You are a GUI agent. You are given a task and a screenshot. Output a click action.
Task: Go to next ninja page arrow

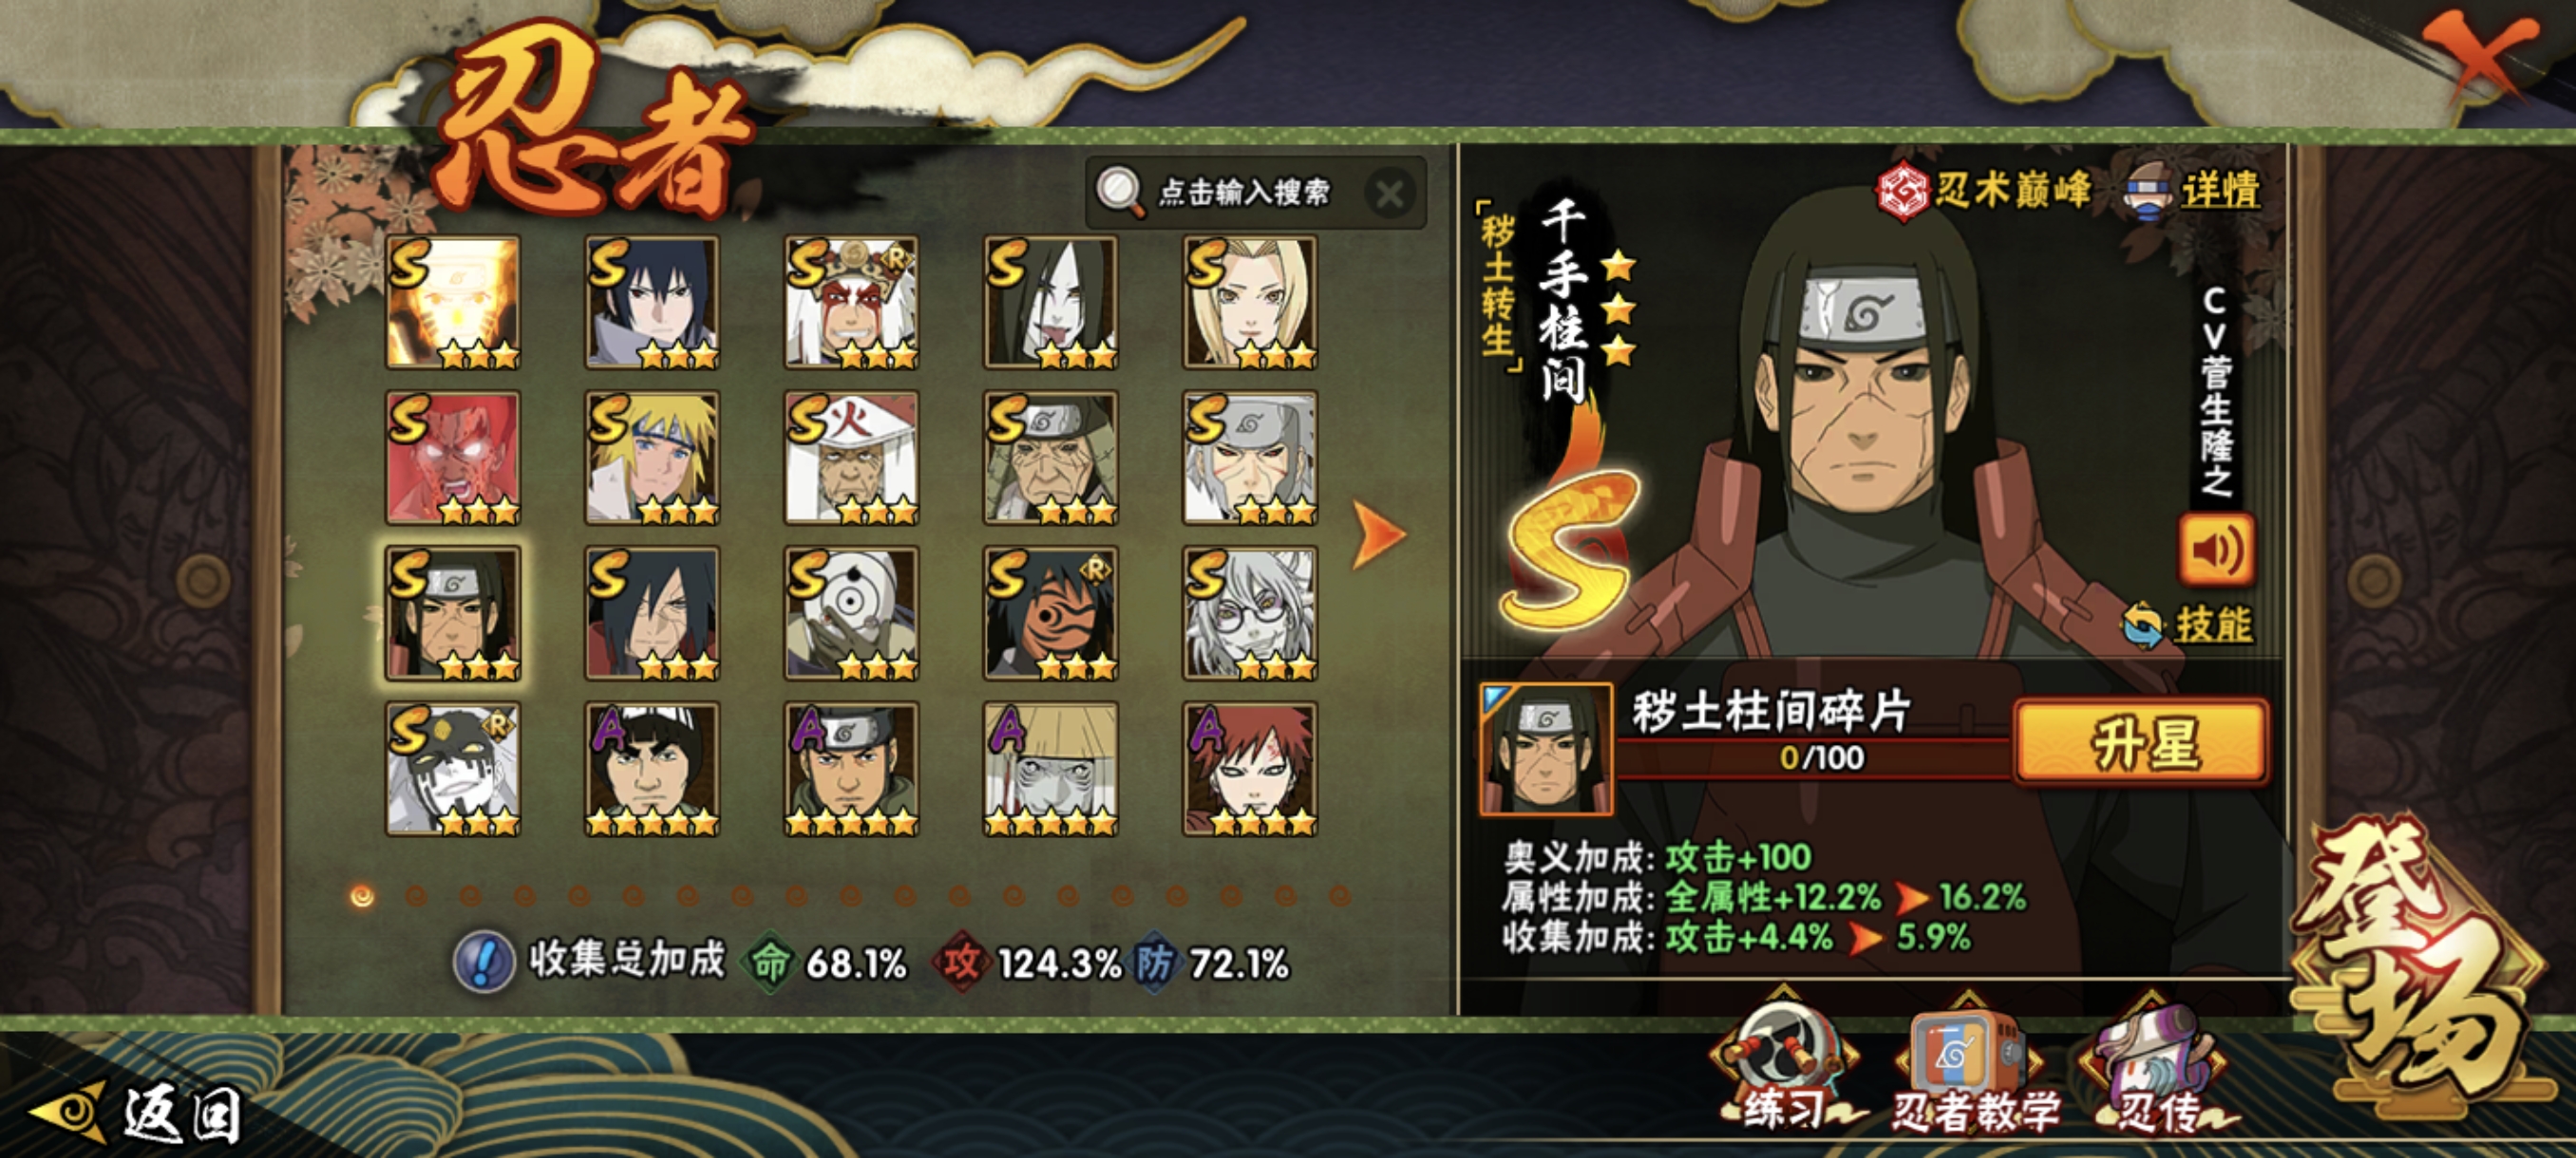pyautogui.click(x=1378, y=535)
